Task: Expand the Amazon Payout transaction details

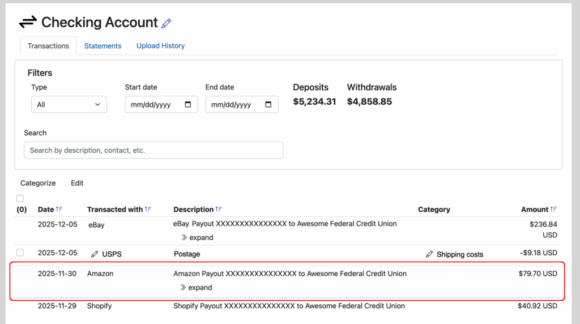Action: [x=197, y=287]
